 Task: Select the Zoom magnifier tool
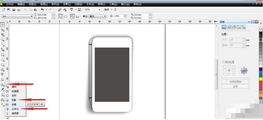2,40
